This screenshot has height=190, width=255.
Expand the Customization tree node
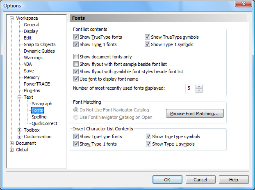[x=19, y=137]
